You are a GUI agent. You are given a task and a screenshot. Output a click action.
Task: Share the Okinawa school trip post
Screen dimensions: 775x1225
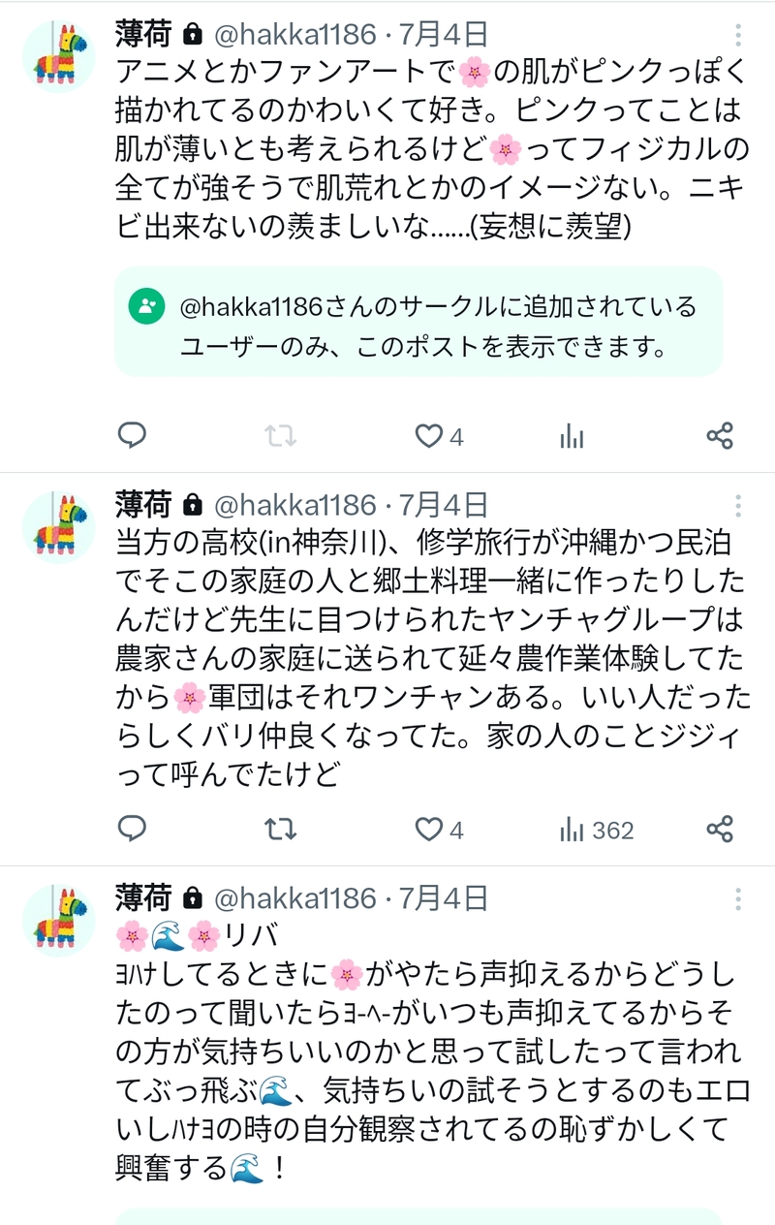[x=720, y=829]
